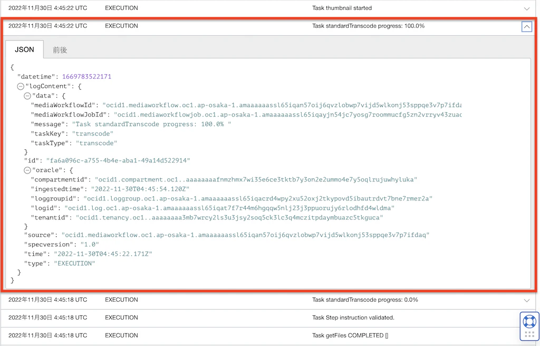Screen dimensions: 540x346
Task: Click the JSON message value "Task standardTranscode progress: 100.0%"
Action: (151, 124)
